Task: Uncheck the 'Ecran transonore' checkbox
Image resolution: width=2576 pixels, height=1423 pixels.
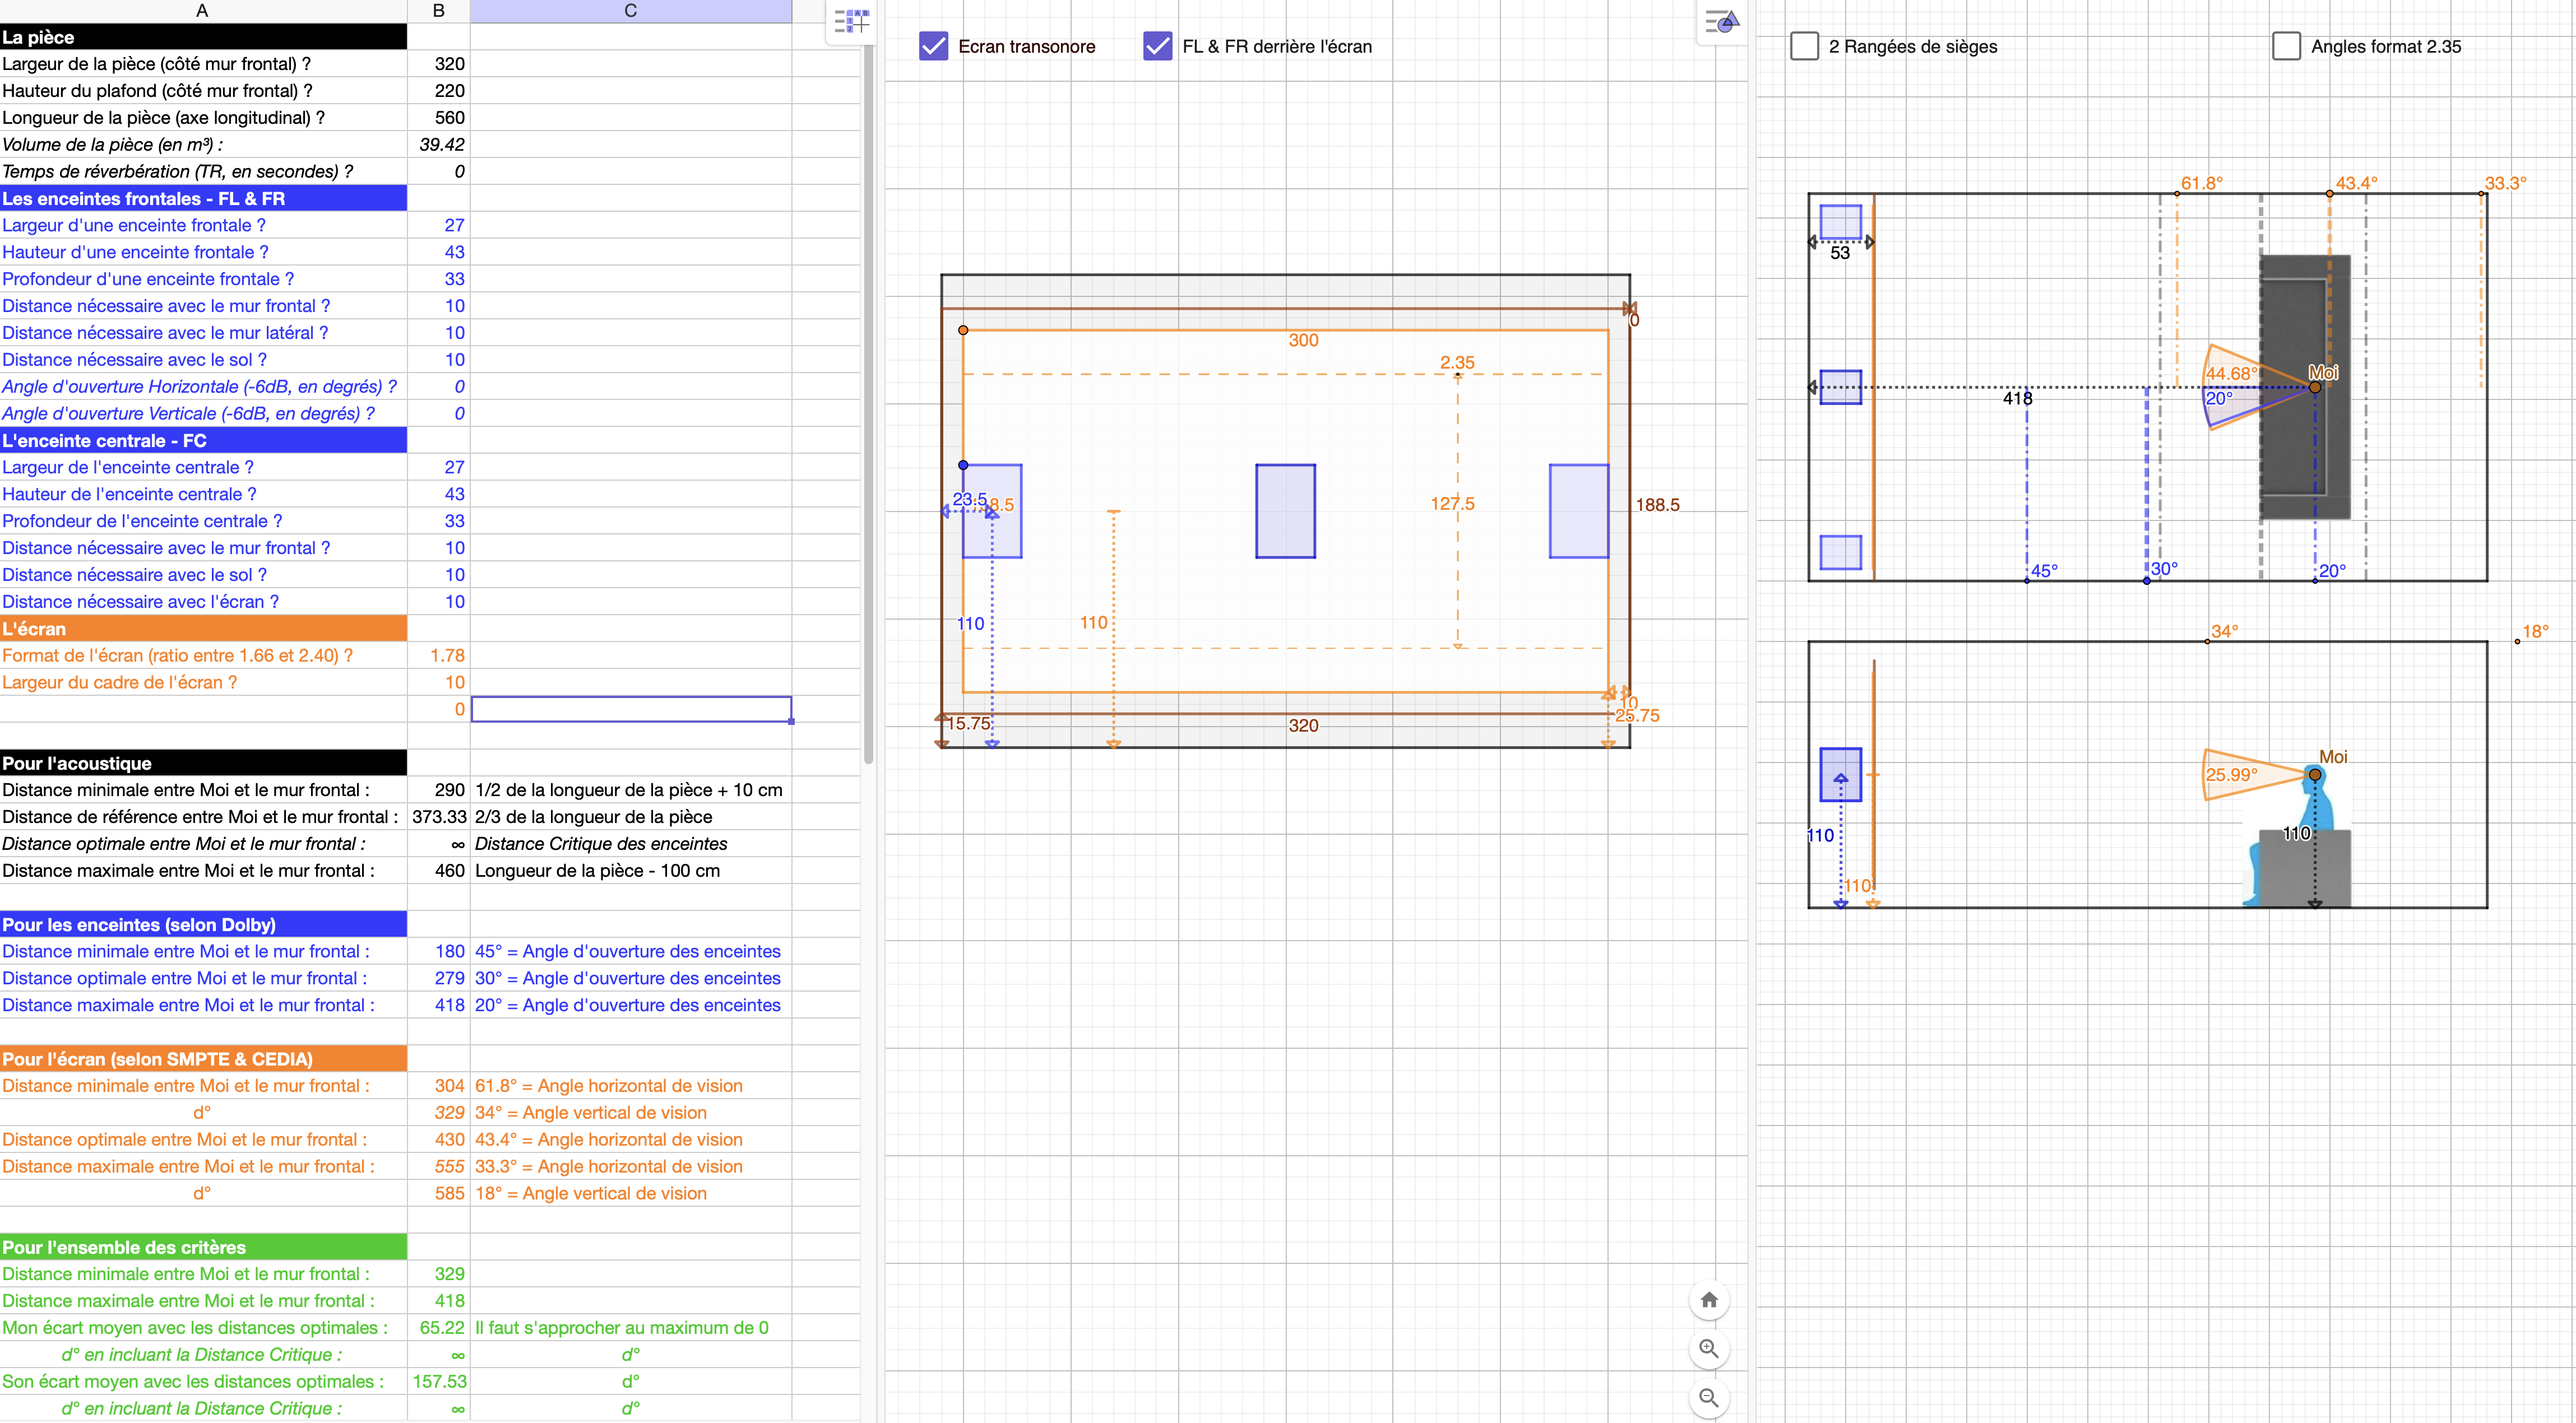Action: click(x=933, y=46)
